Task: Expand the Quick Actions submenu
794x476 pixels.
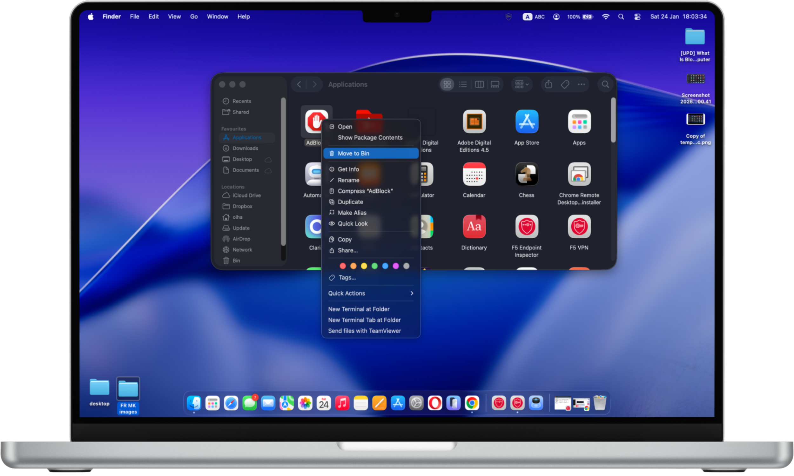Action: [x=371, y=293]
